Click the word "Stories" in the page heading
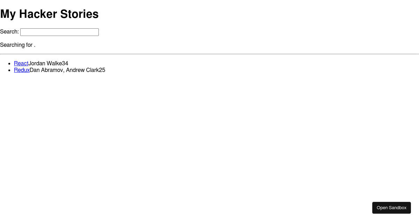419x220 pixels. click(79, 14)
